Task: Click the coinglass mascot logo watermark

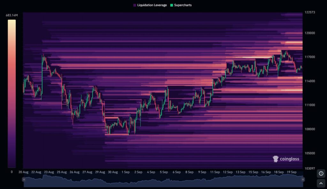Action: (276, 159)
